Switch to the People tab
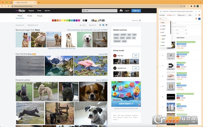The image size is (203, 127). [30, 16]
